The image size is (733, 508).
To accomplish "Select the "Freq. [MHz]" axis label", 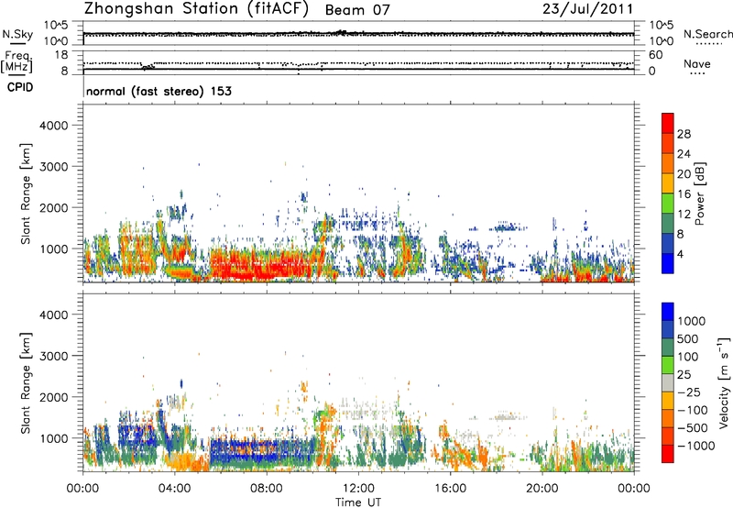I will (x=16, y=62).
